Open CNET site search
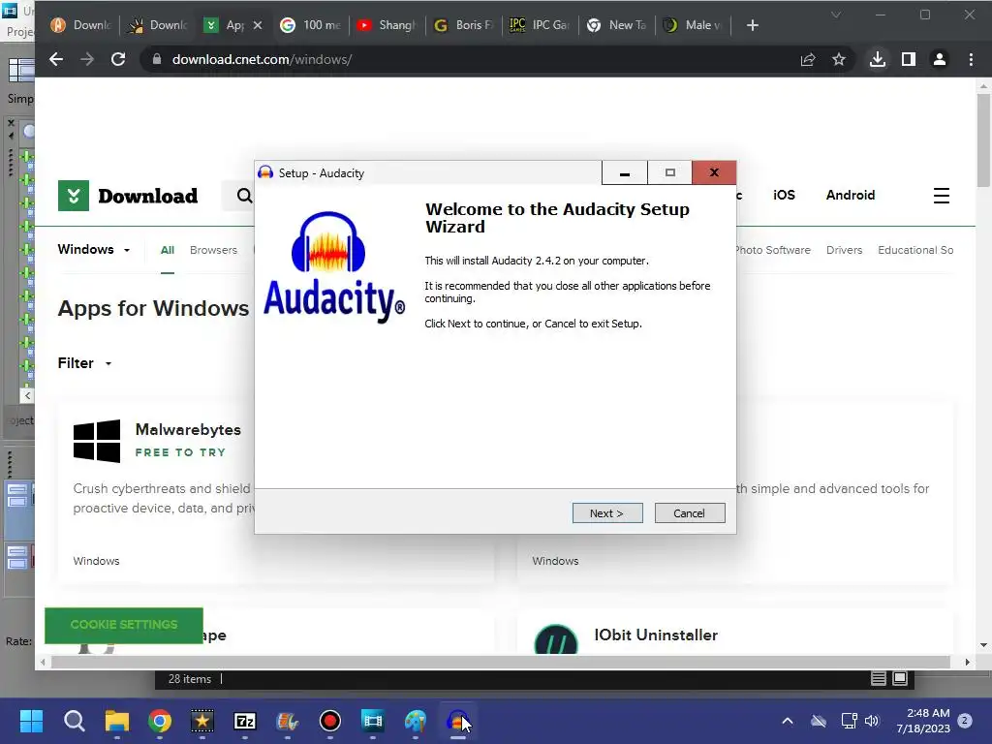Image resolution: width=992 pixels, height=744 pixels. click(x=244, y=196)
